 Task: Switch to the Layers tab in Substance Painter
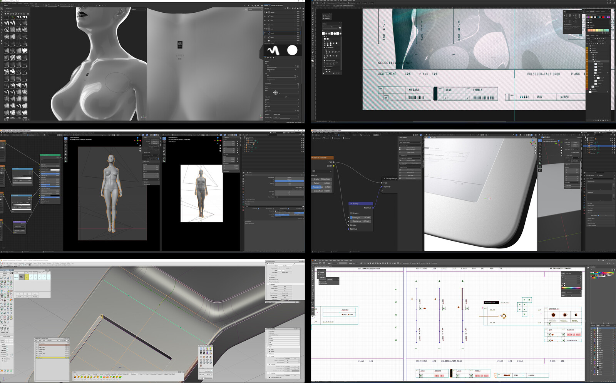pyautogui.click(x=266, y=5)
